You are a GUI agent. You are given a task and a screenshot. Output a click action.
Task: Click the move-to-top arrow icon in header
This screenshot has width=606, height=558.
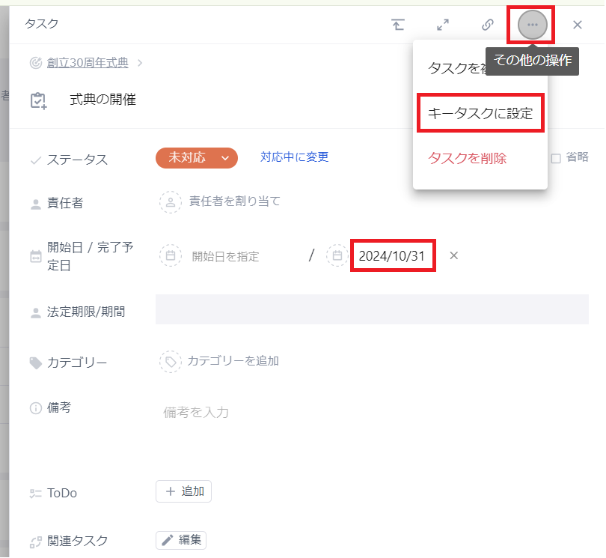tap(398, 25)
